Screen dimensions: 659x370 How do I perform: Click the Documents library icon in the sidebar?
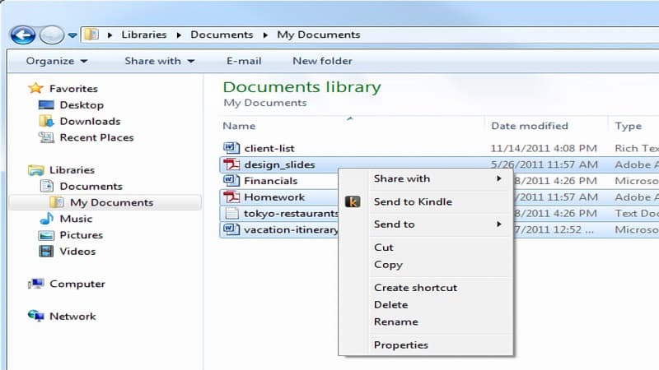(47, 186)
